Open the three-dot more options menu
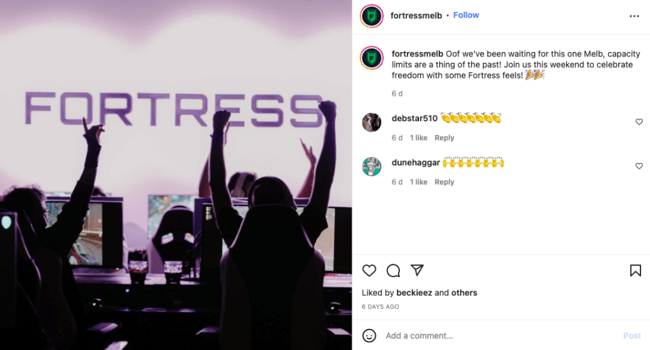This screenshot has width=650, height=350. pos(634,16)
